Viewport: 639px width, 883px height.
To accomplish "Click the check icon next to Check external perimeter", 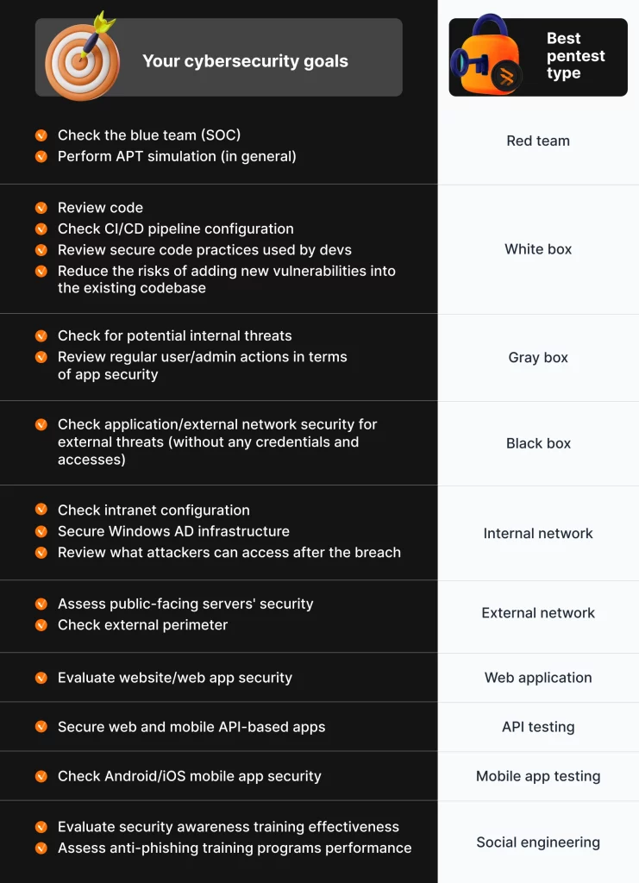I will [x=41, y=625].
